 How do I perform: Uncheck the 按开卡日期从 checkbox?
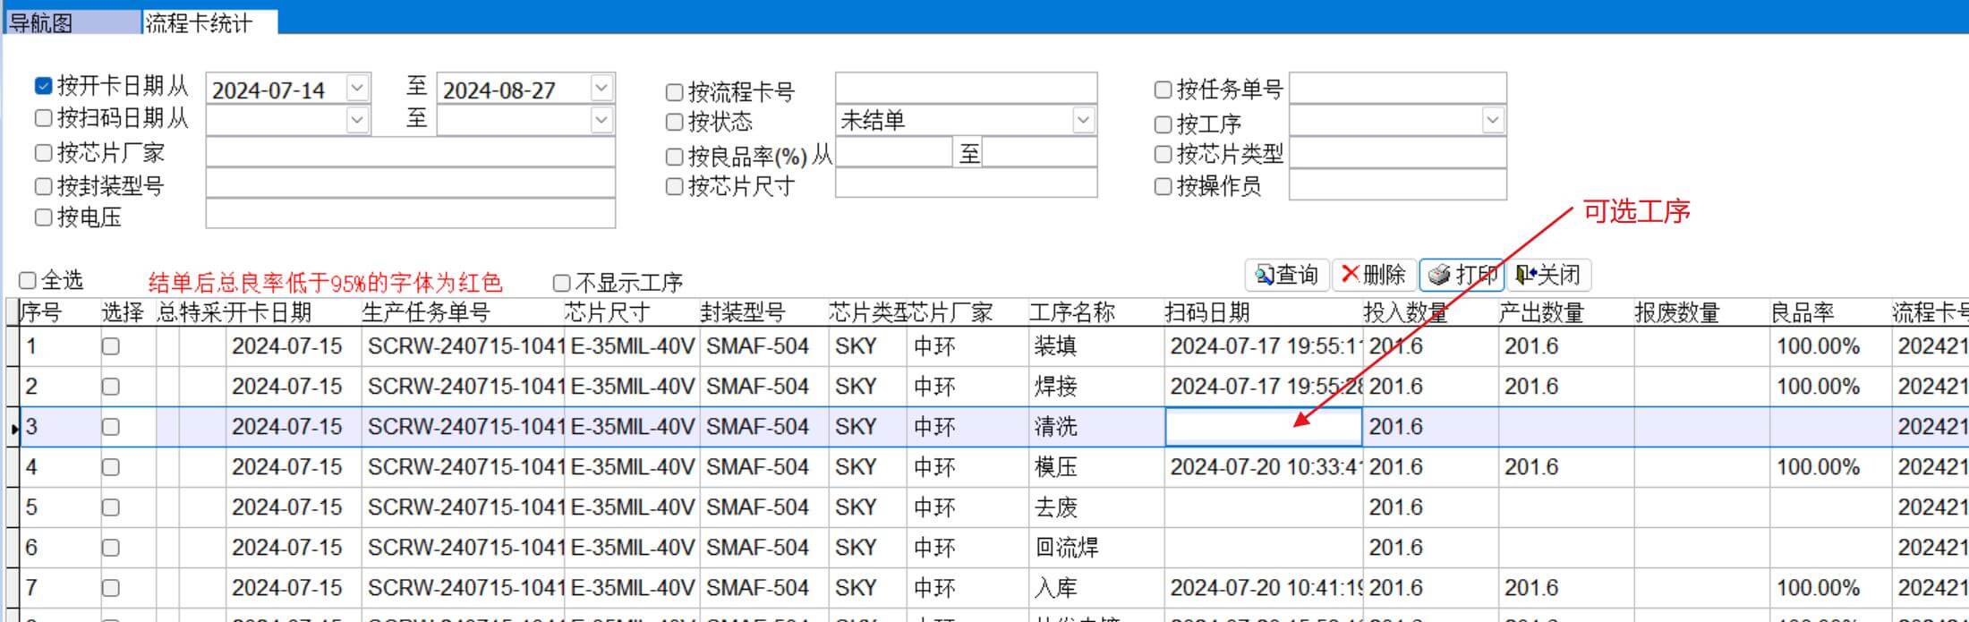point(43,86)
